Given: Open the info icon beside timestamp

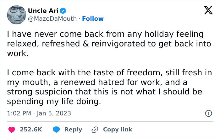Looking at the screenshot, I should pyautogui.click(x=208, y=114).
